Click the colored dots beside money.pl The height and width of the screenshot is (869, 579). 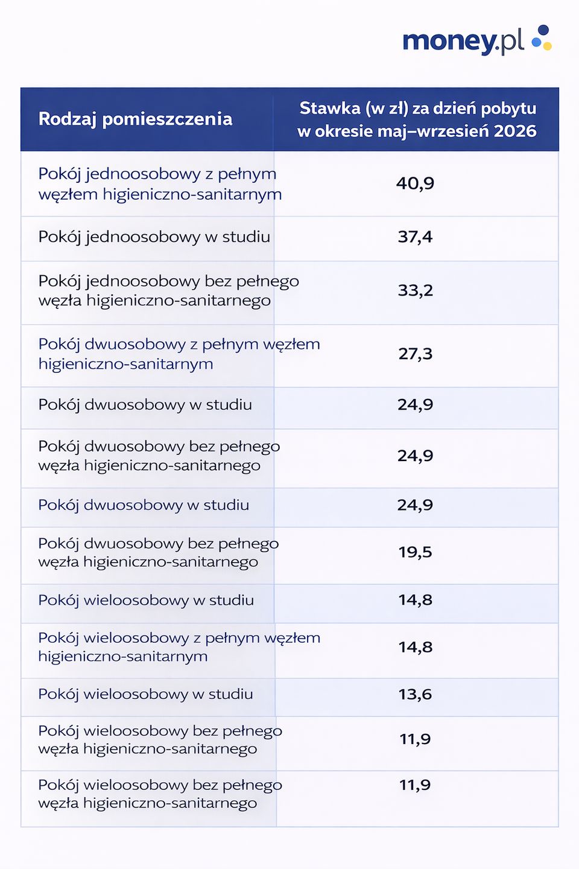click(x=542, y=38)
